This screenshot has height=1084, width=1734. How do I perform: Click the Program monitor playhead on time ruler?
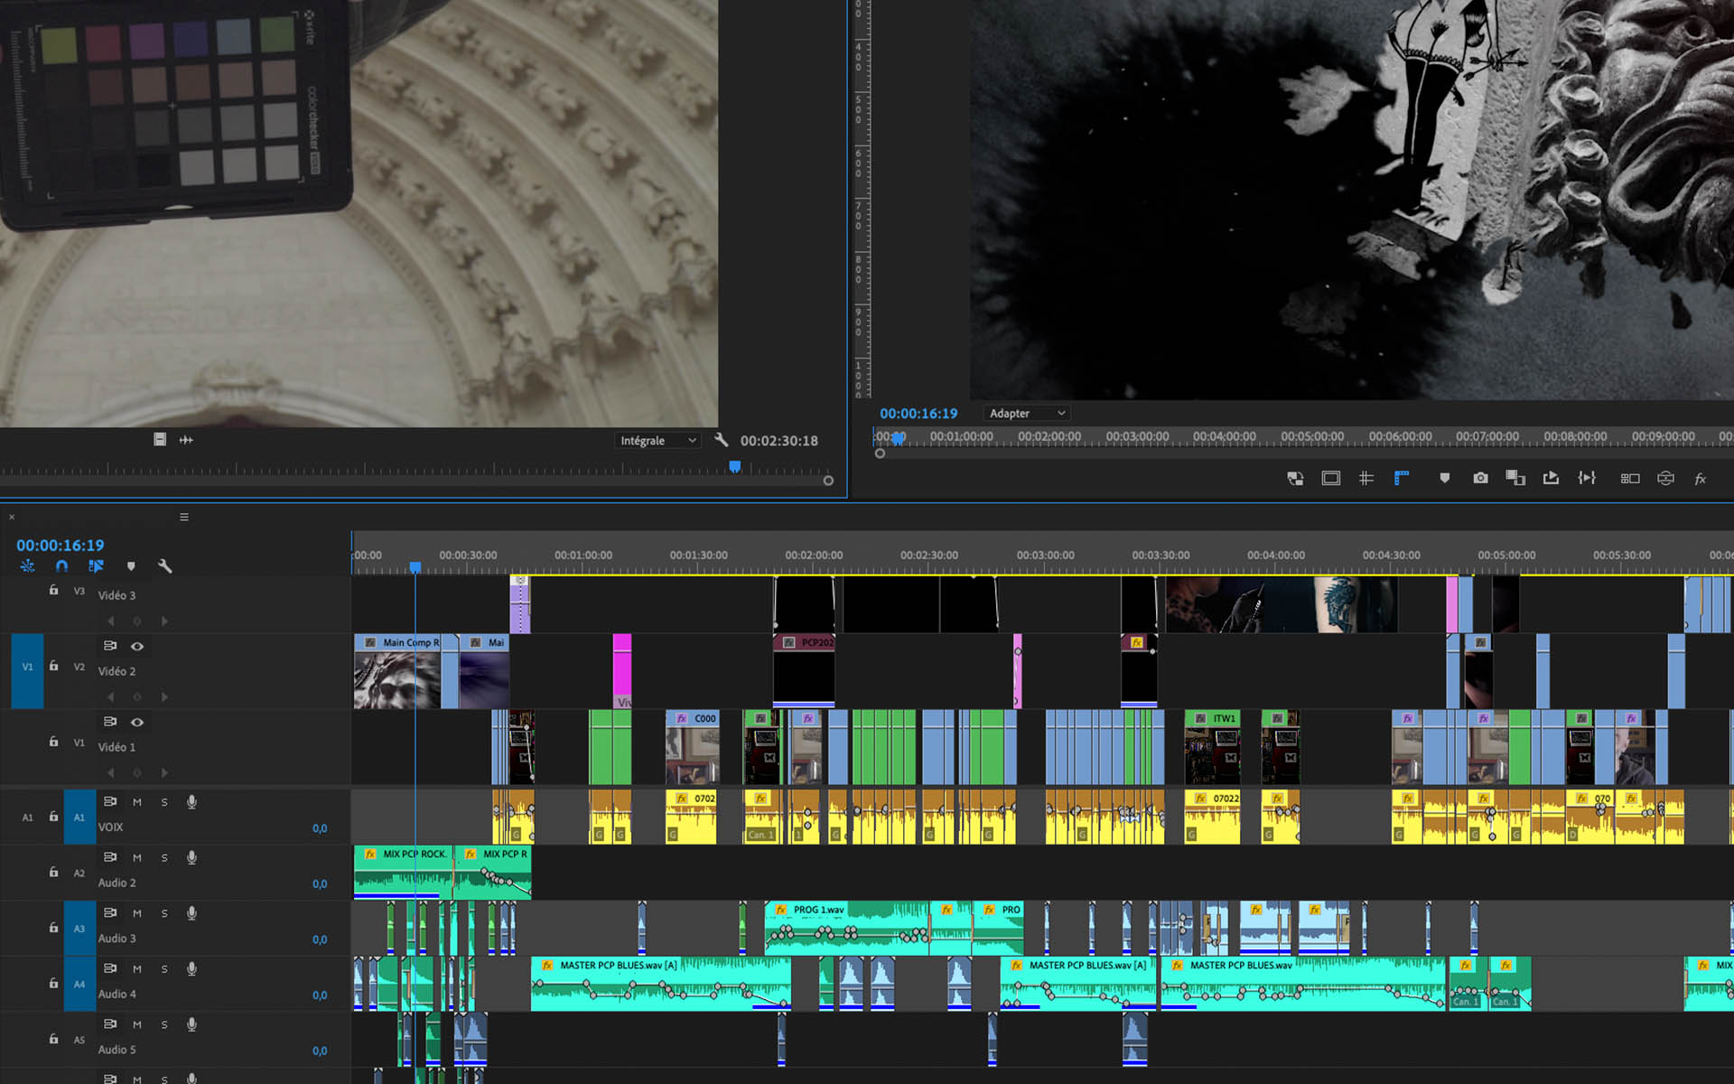pos(898,438)
